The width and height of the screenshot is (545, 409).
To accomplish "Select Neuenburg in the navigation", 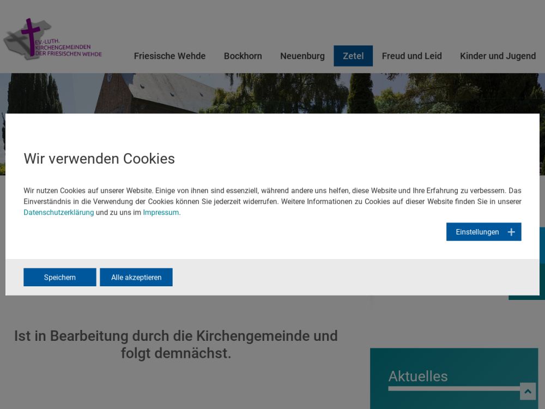I will pyautogui.click(x=302, y=56).
